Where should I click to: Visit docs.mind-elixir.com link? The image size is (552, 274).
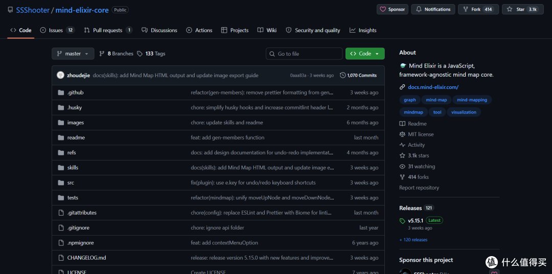pos(433,87)
